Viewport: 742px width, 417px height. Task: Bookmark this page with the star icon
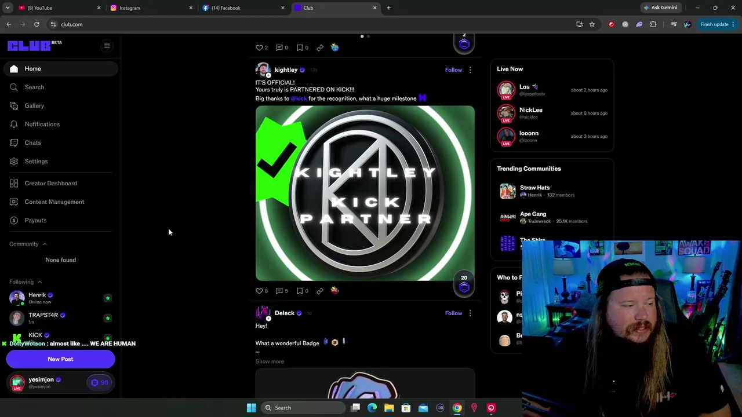592,24
